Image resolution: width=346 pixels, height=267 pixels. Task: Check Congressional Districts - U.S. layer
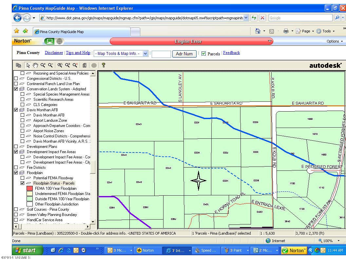click(x=16, y=79)
